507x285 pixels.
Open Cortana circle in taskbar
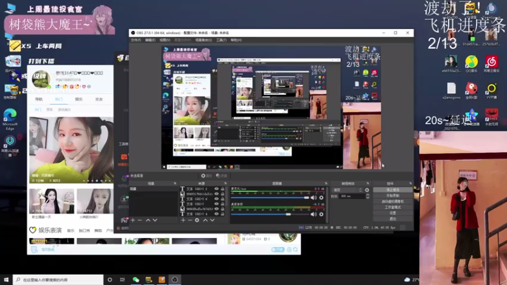pyautogui.click(x=110, y=279)
